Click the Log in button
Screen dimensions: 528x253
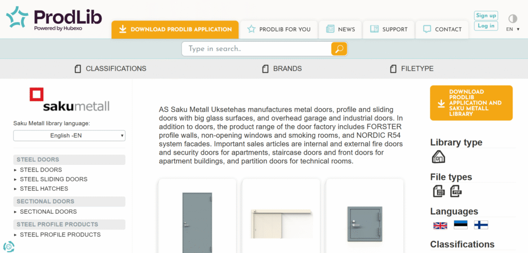coord(486,26)
